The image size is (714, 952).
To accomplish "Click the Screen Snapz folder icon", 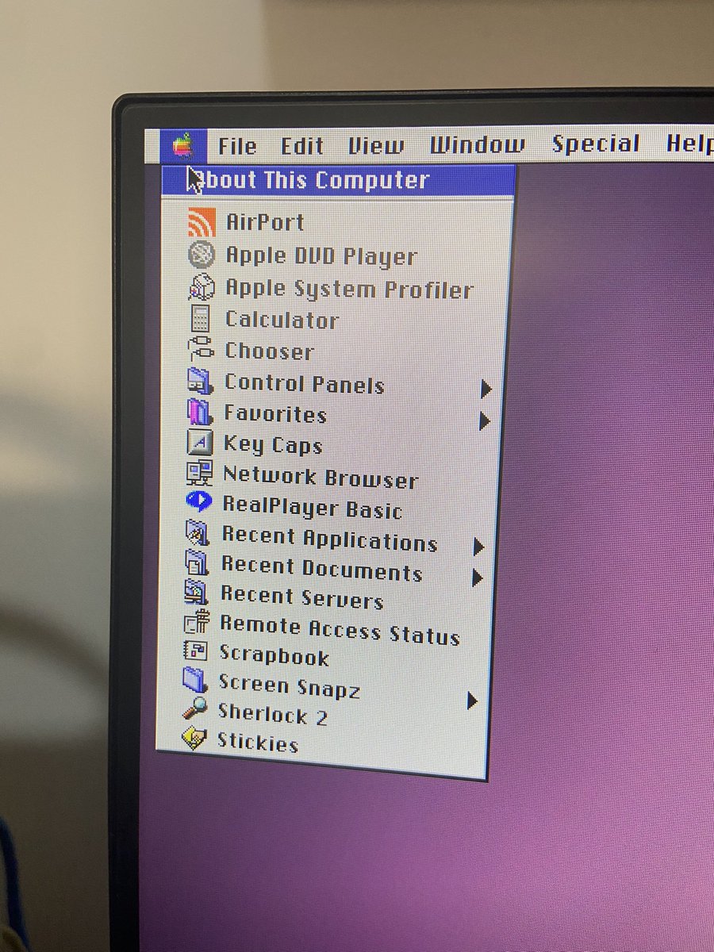I will 194,681.
